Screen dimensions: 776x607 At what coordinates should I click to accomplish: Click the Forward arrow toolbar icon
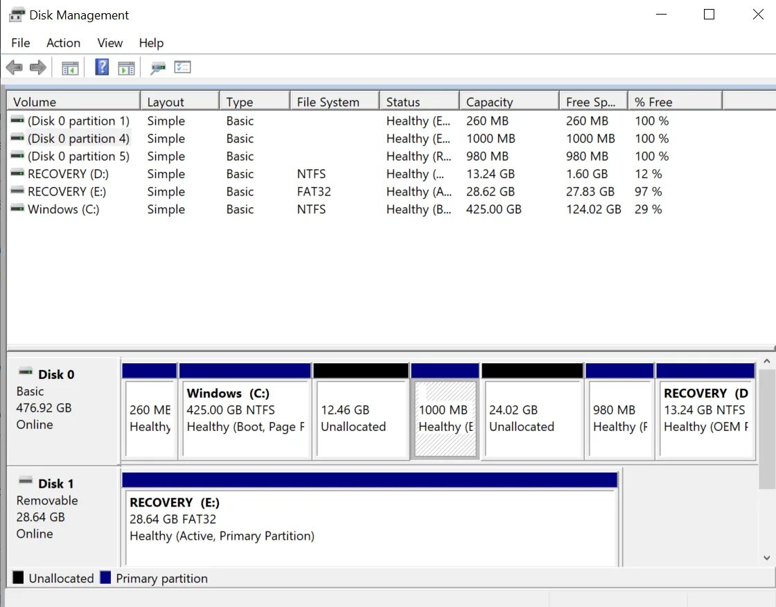38,67
